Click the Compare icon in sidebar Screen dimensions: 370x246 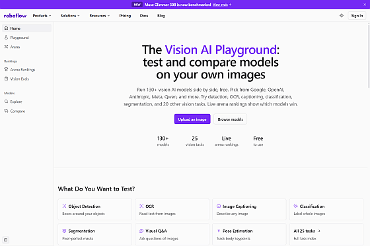tap(7, 111)
